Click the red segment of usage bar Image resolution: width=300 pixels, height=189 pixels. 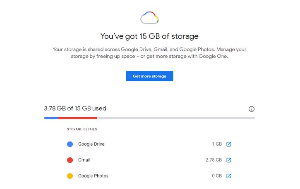78,118
